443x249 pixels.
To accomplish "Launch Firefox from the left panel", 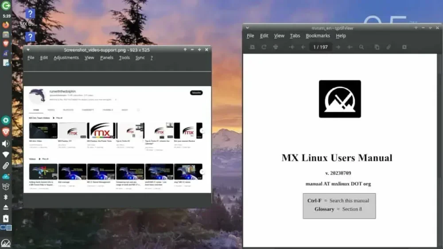I will [x=6, y=25].
